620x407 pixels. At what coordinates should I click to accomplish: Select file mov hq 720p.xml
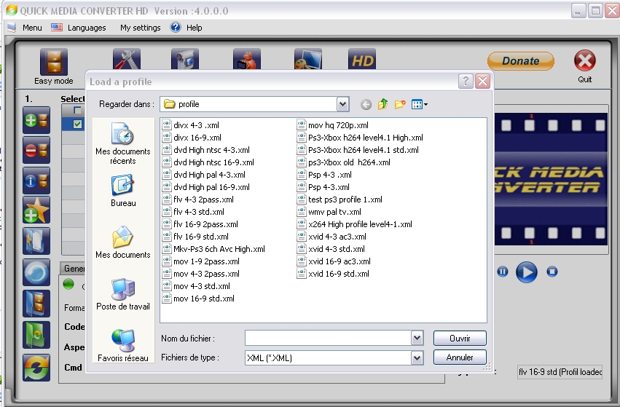tap(333, 125)
